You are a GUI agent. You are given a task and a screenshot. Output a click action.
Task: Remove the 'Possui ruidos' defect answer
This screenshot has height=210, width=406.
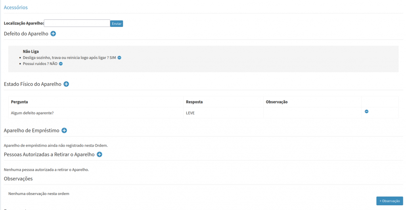(x=61, y=64)
